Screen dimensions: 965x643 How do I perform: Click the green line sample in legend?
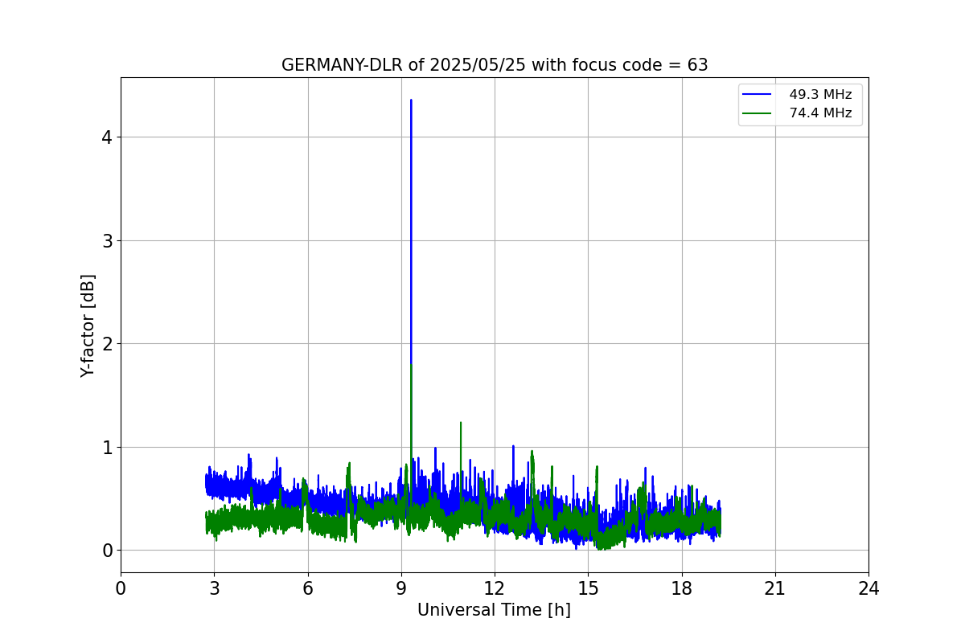757,113
